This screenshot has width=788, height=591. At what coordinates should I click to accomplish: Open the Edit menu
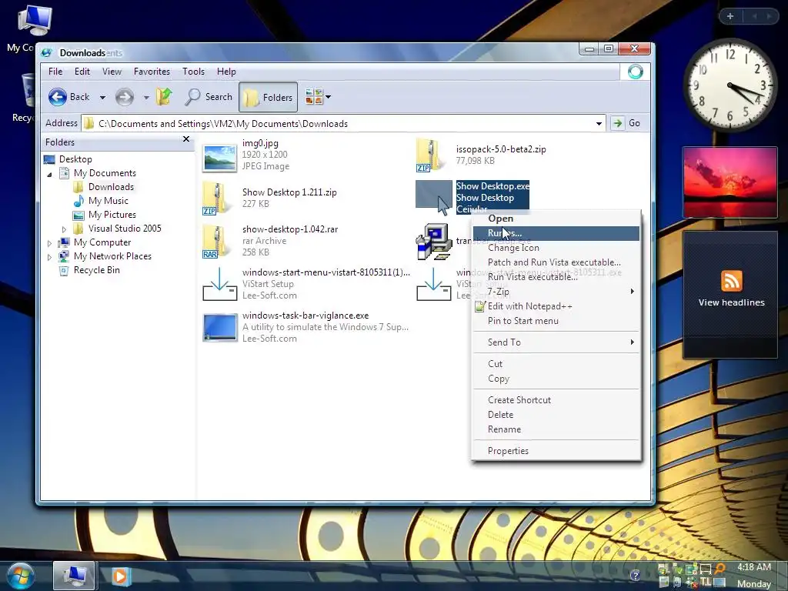click(82, 72)
